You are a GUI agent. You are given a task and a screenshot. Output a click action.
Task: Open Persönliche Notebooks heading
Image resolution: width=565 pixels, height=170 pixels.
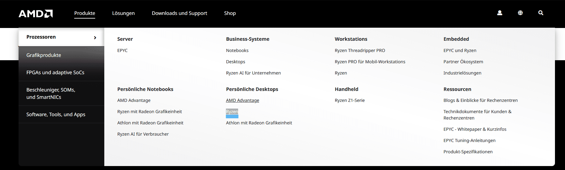click(x=145, y=89)
